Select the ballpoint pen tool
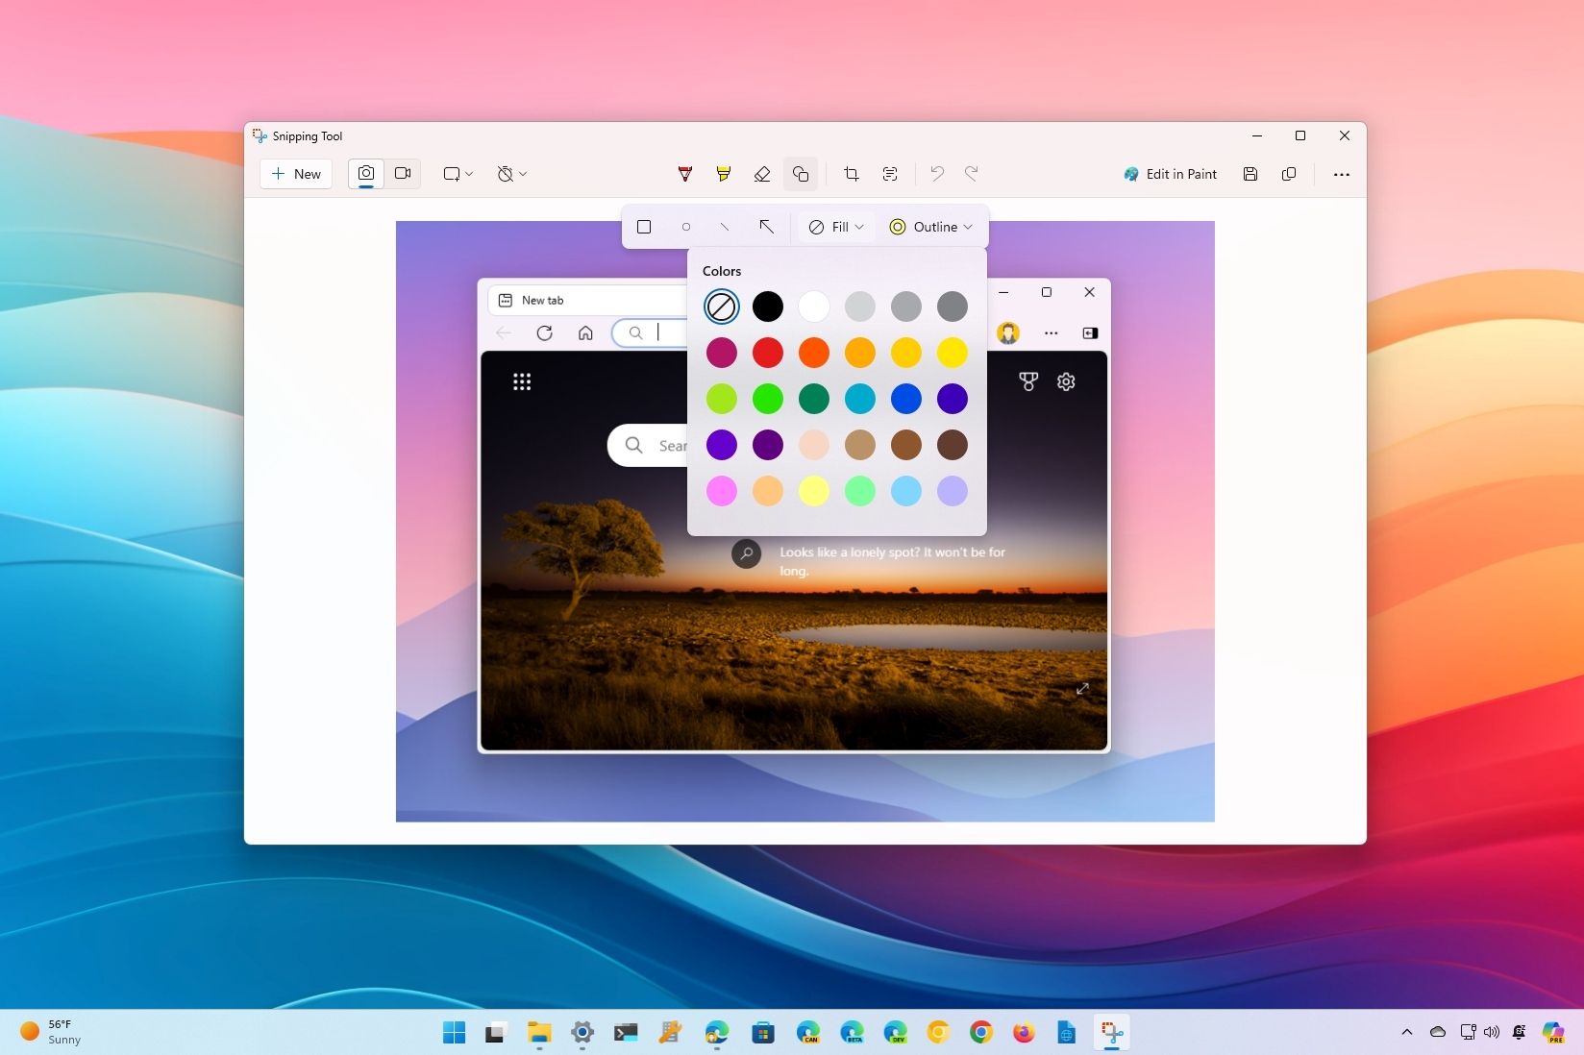 click(684, 174)
